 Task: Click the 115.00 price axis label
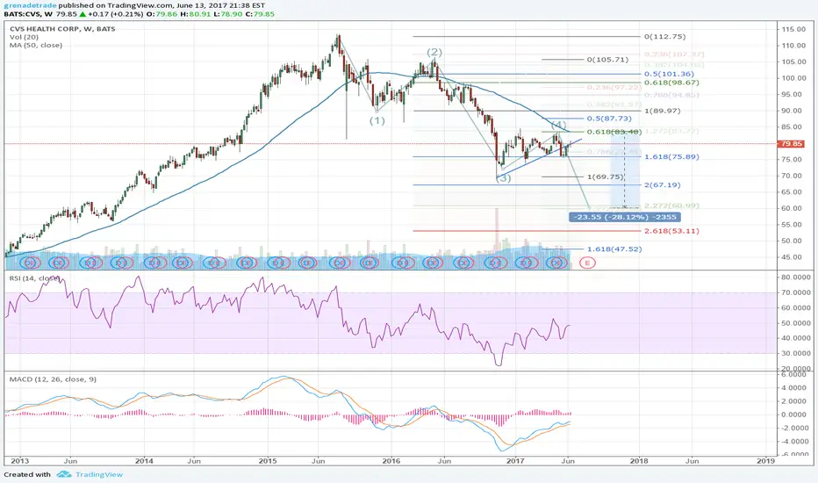point(793,29)
